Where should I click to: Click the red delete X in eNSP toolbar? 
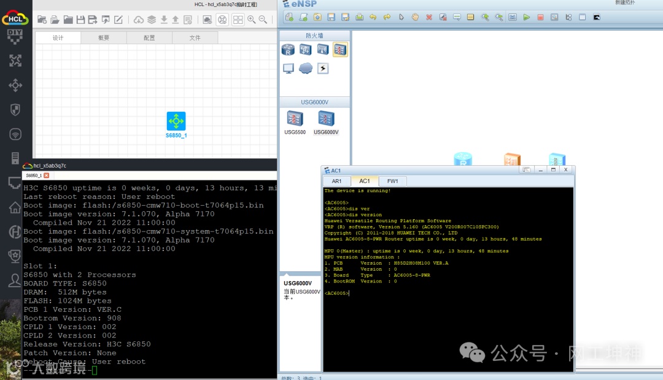click(x=429, y=17)
